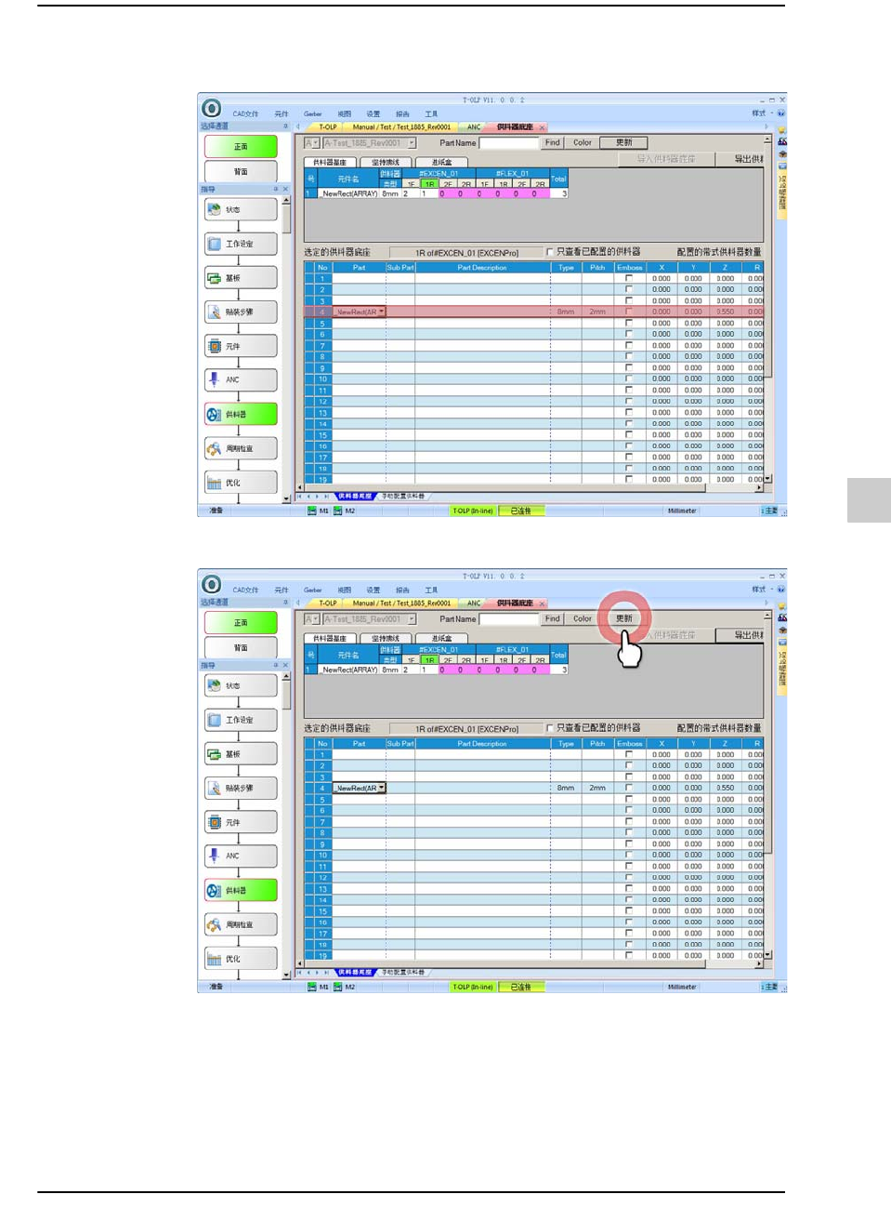Click Find button in upper screenshot
Image resolution: width=891 pixels, height=1221 pixels.
[553, 142]
